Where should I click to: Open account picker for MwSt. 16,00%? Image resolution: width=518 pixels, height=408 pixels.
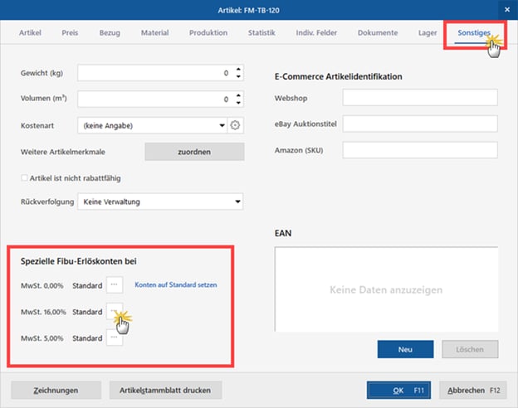115,311
